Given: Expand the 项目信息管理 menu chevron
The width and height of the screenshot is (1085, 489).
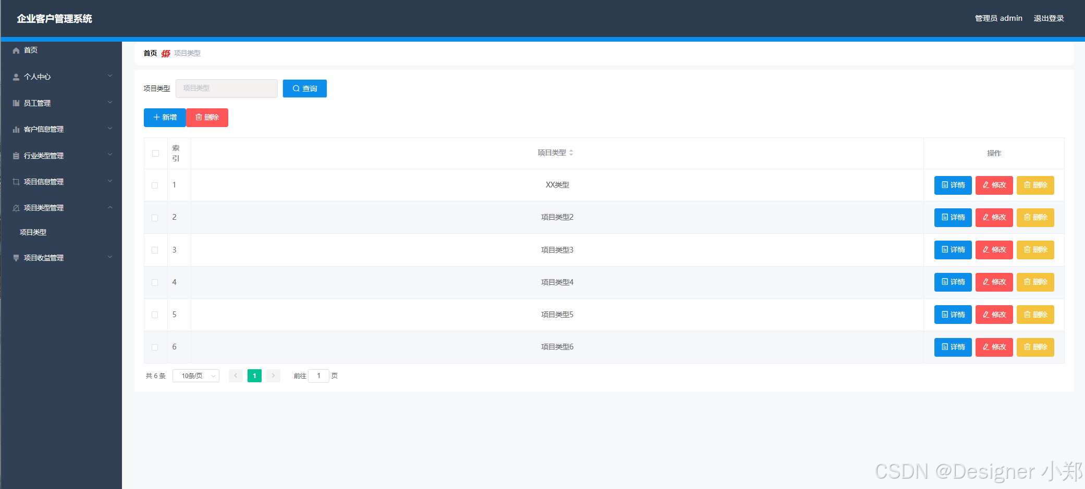Looking at the screenshot, I should (110, 181).
